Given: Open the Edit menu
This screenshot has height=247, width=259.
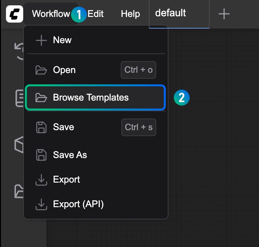Looking at the screenshot, I should (97, 14).
